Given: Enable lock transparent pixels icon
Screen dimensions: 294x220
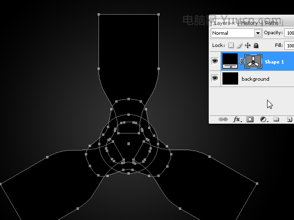Looking at the screenshot, I should point(231,45).
